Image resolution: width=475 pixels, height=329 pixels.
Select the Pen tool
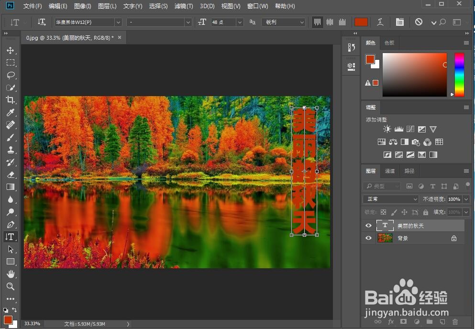pyautogui.click(x=11, y=224)
